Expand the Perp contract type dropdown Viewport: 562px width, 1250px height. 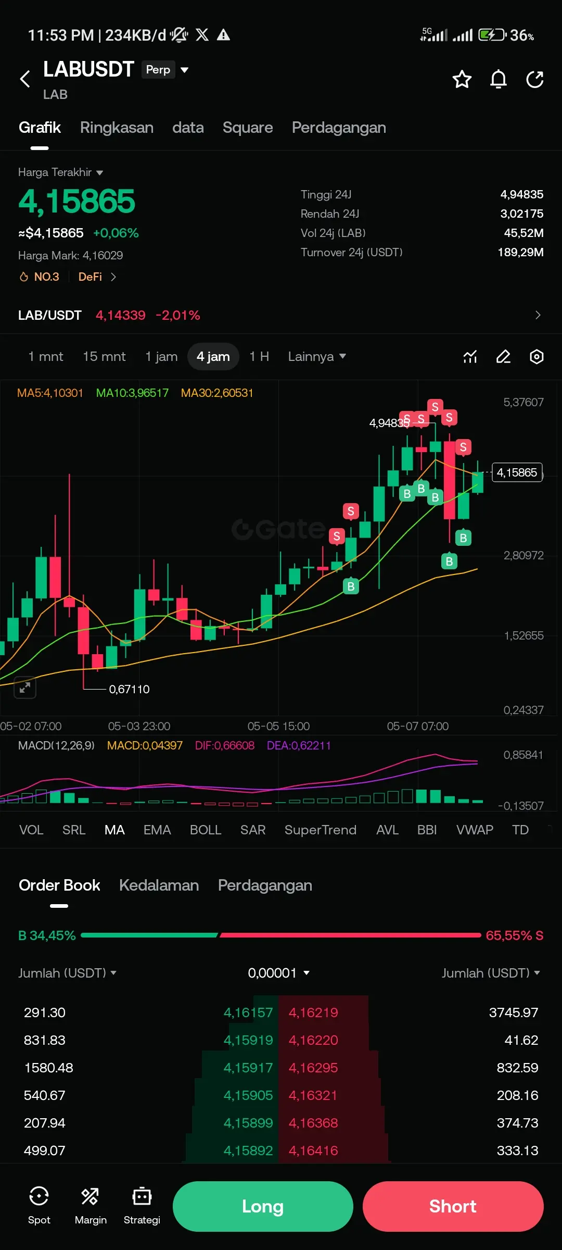coord(166,70)
